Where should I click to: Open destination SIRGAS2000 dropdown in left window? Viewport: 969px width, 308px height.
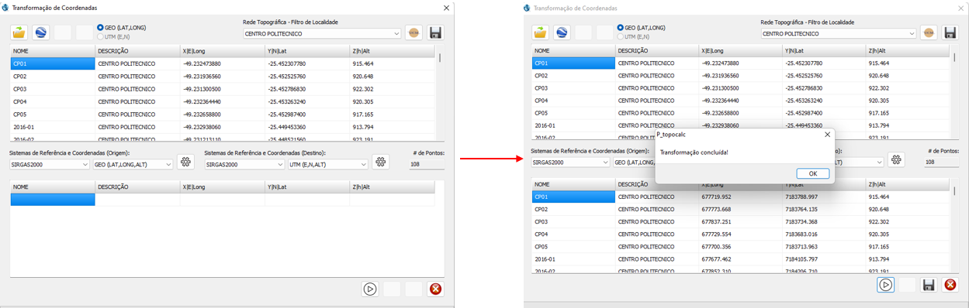coord(245,164)
